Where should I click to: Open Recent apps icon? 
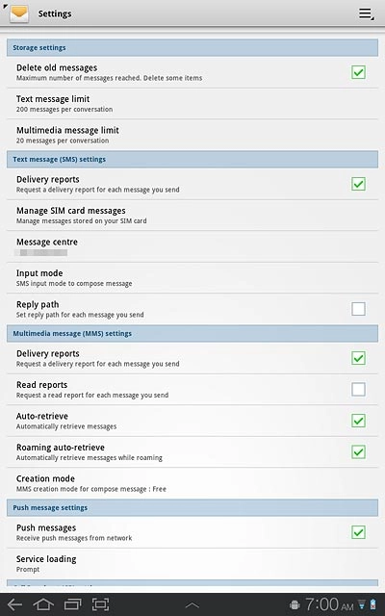[x=72, y=604]
